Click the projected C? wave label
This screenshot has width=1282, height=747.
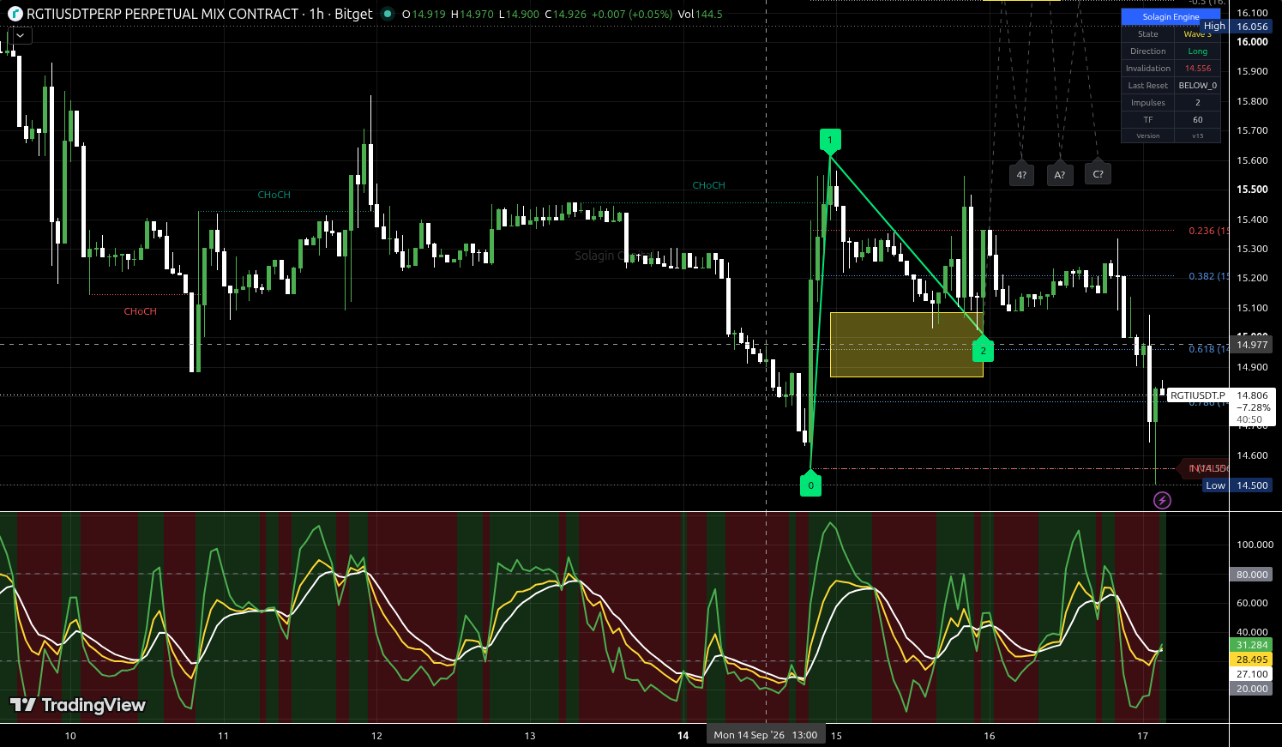tap(1098, 173)
